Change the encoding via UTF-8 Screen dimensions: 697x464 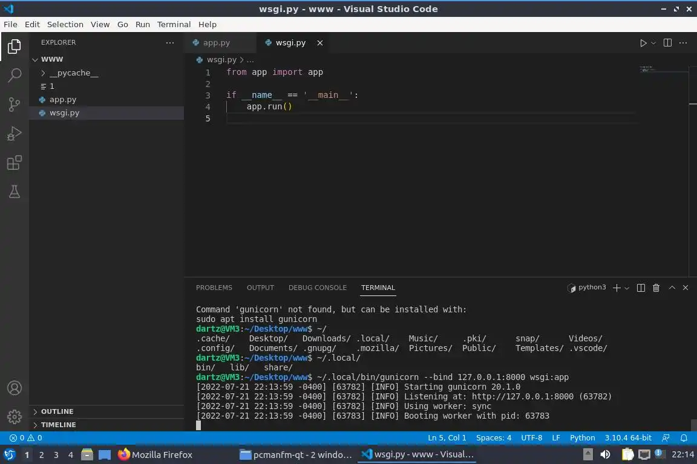click(x=531, y=438)
